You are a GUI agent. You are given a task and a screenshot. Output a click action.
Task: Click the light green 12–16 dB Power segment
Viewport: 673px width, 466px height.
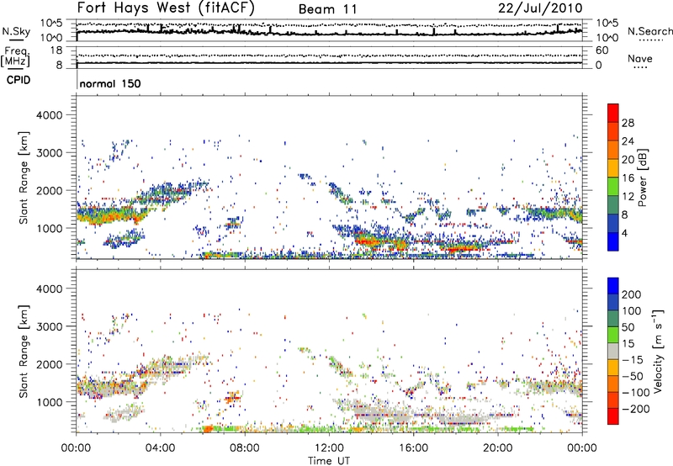tap(613, 187)
